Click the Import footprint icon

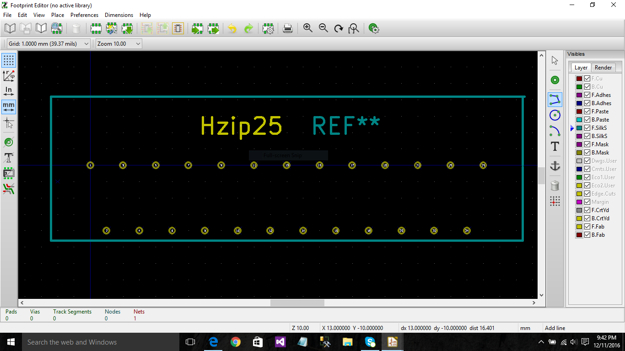[x=198, y=29]
